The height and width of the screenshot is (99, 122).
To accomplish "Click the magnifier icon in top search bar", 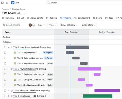I will 49,3.
